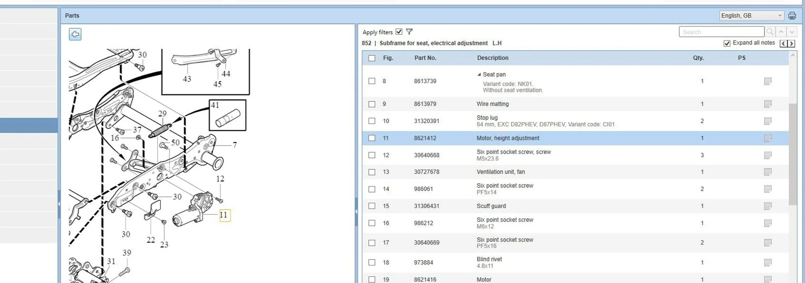This screenshot has width=805, height=283.
Task: Click the parts list vertical scrollbar
Action: pyautogui.click(x=793, y=154)
